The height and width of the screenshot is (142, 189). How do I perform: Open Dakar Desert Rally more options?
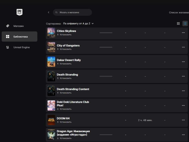point(183,62)
